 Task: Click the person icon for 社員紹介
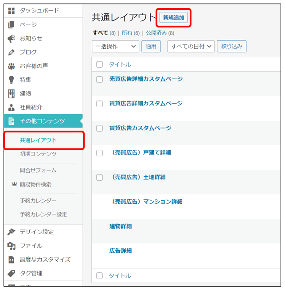(x=12, y=107)
